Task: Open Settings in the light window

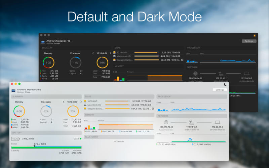Action: pyautogui.click(x=220, y=90)
